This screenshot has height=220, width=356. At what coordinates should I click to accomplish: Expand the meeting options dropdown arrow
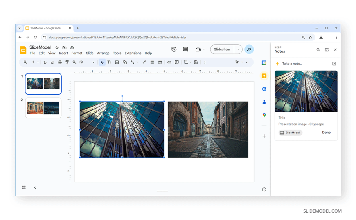pyautogui.click(x=204, y=49)
